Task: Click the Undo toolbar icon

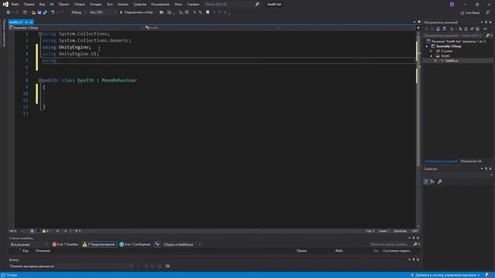Action: 53,12
